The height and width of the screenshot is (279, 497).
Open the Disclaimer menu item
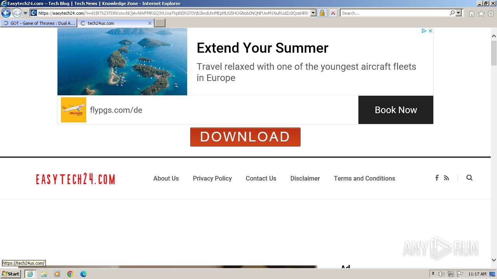[x=305, y=178]
